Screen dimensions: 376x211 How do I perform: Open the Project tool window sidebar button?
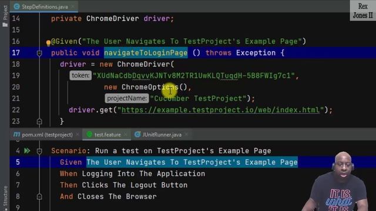[5, 16]
